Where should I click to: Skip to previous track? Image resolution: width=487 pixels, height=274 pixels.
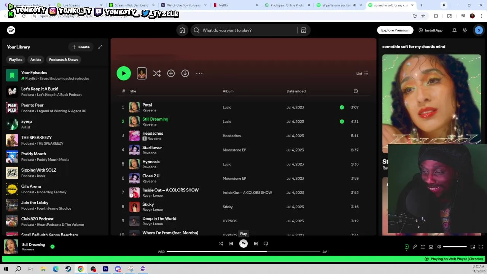pyautogui.click(x=231, y=244)
